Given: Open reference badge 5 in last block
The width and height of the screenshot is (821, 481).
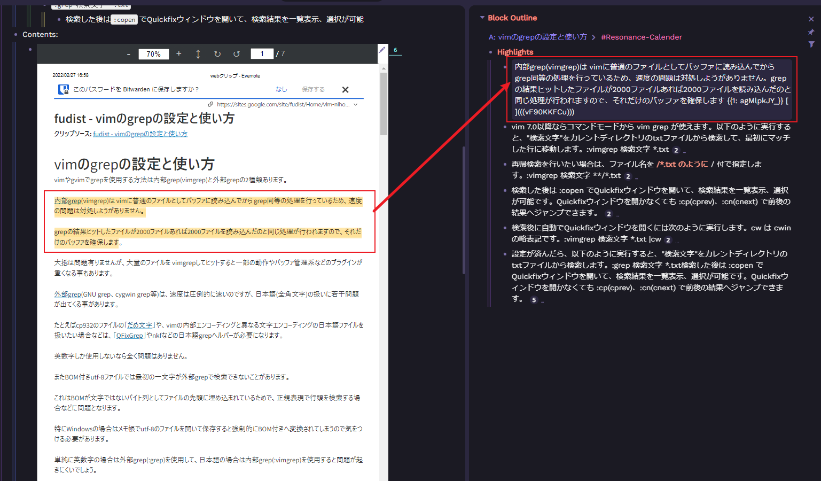Looking at the screenshot, I should coord(534,300).
